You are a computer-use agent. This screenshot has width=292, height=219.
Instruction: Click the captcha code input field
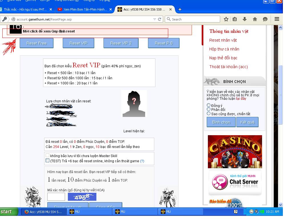56,197
